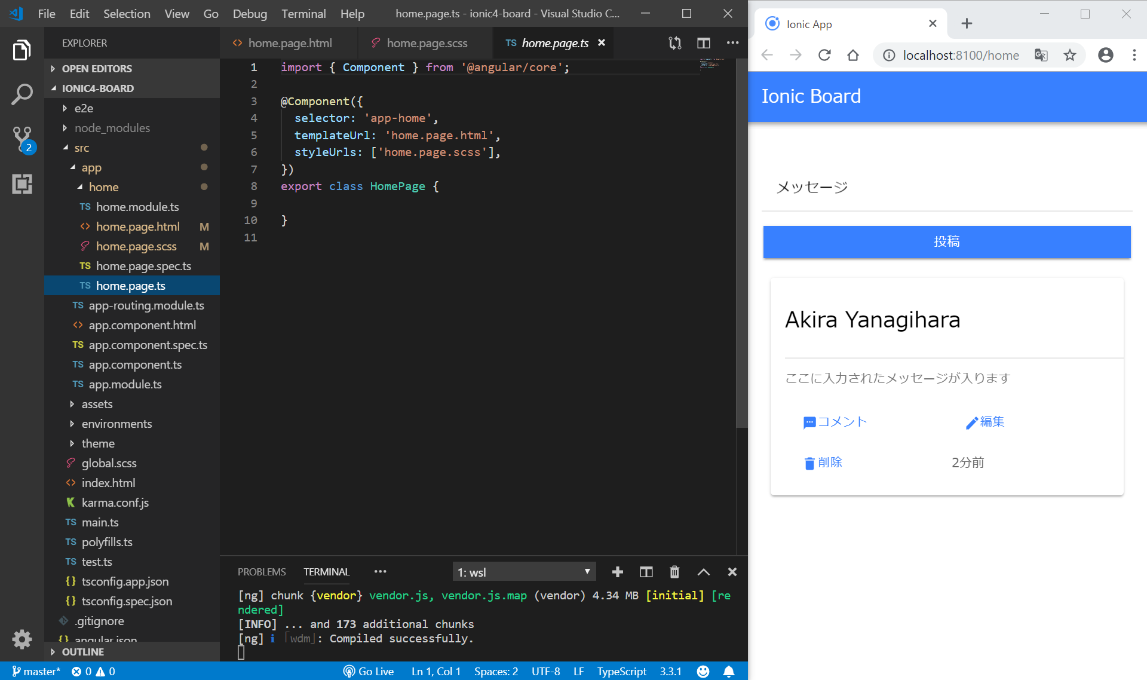This screenshot has height=680, width=1147.
Task: Click the split editor icon
Action: point(704,43)
